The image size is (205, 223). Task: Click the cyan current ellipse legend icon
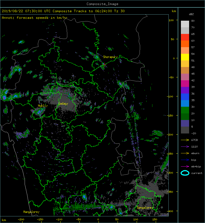[185, 173]
